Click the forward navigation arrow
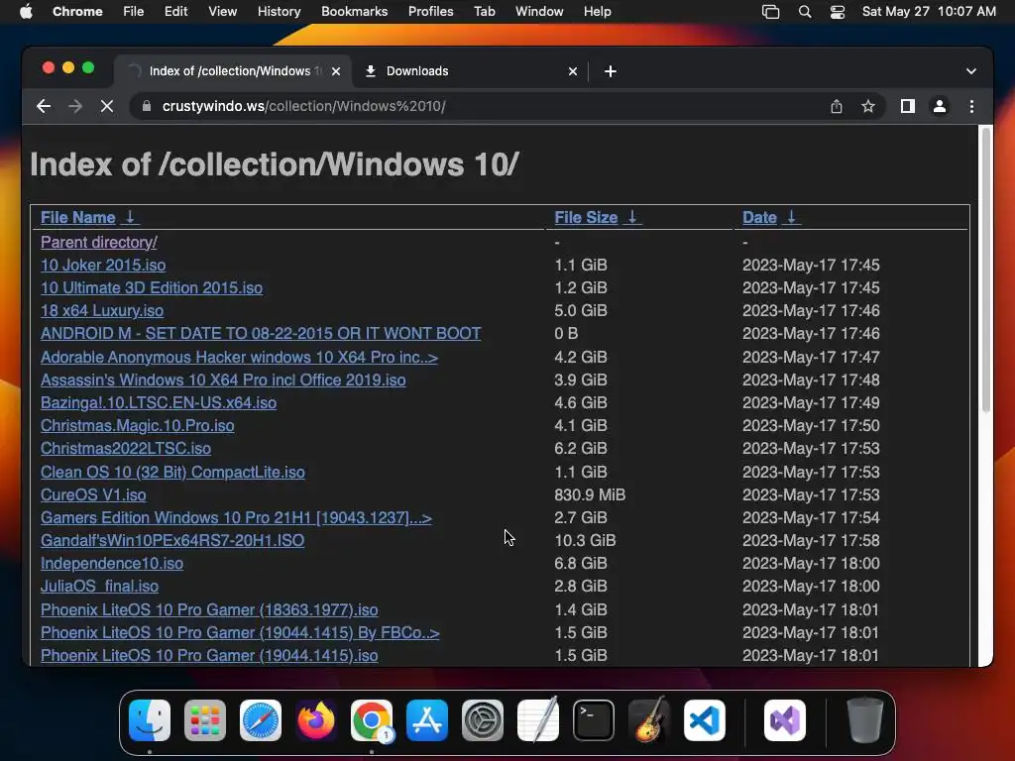This screenshot has width=1015, height=761. pos(75,106)
